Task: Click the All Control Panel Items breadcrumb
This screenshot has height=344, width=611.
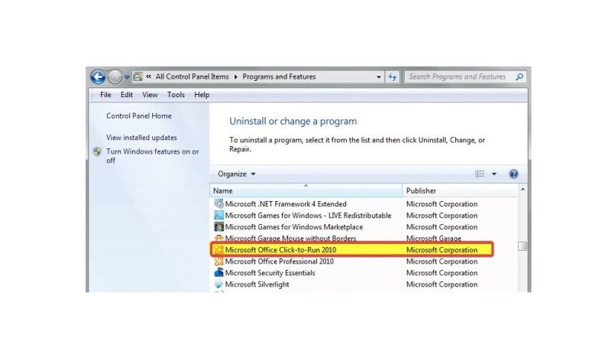Action: (x=192, y=76)
